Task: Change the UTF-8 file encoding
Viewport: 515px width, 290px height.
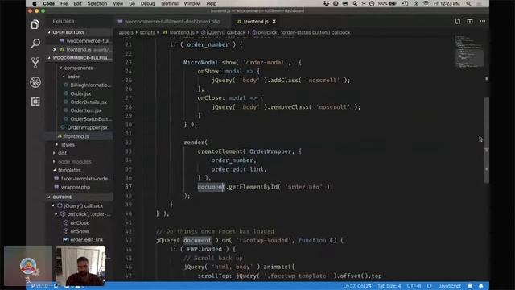Action: (414, 286)
